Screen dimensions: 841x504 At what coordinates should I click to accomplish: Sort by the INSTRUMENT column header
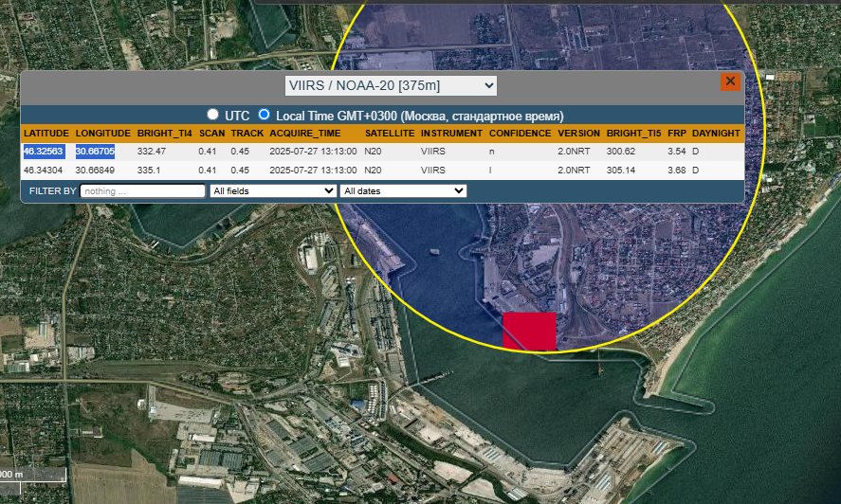click(x=451, y=133)
